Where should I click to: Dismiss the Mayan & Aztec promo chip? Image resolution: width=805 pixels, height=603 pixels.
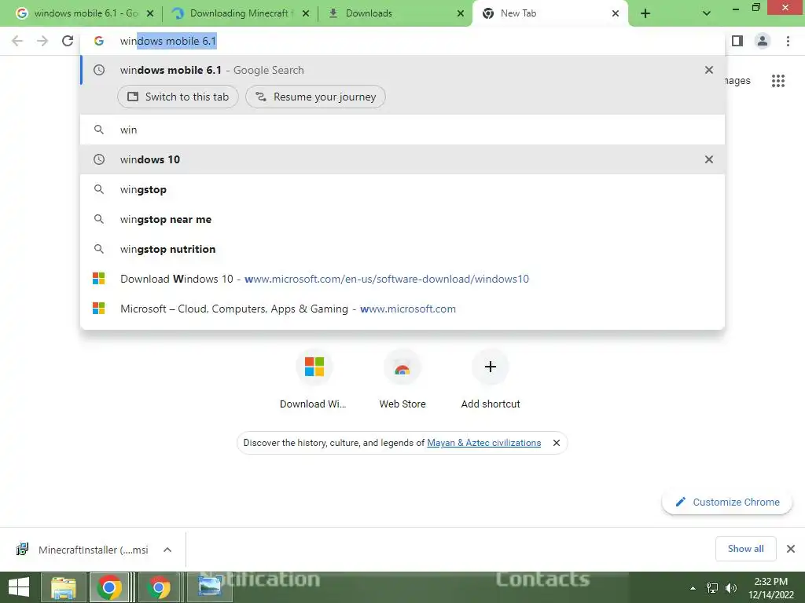tap(556, 443)
